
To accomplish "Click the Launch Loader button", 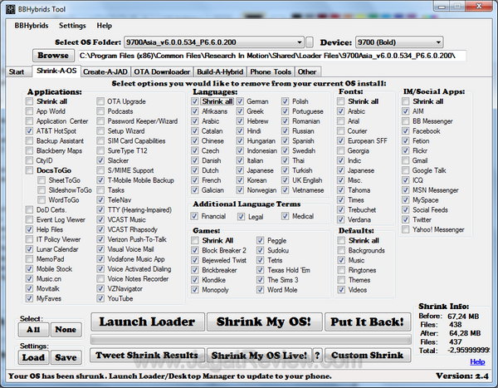I will pos(148,322).
